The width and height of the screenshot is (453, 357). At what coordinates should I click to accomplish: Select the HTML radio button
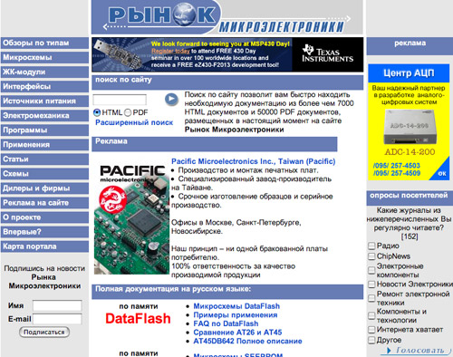coord(97,112)
